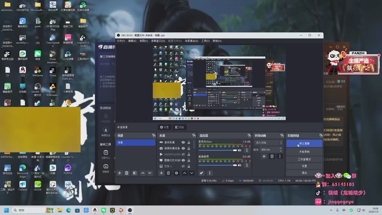Toggle visibility of the Image Slideshow source
Image resolution: width=382 pixels, height=215 pixels.
click(183, 160)
